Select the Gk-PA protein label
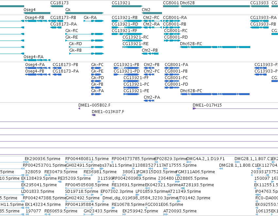 [x=98, y=91]
